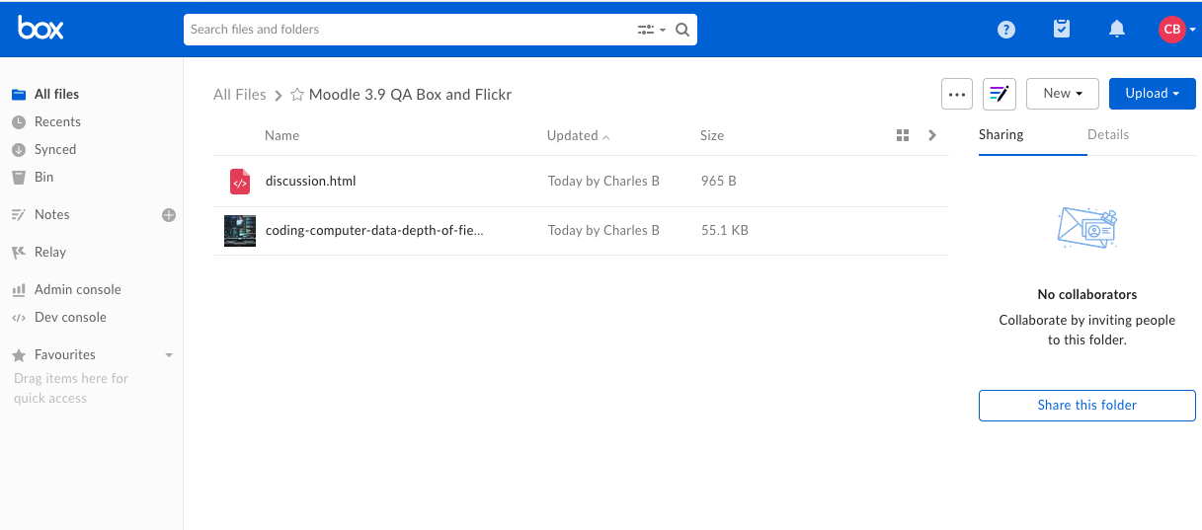
Task: Click Share this folder button
Action: click(1087, 406)
